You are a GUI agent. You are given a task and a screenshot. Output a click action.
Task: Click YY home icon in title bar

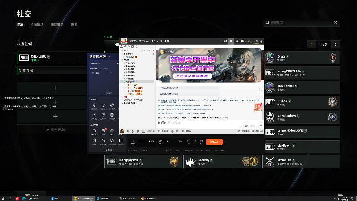tap(231, 41)
